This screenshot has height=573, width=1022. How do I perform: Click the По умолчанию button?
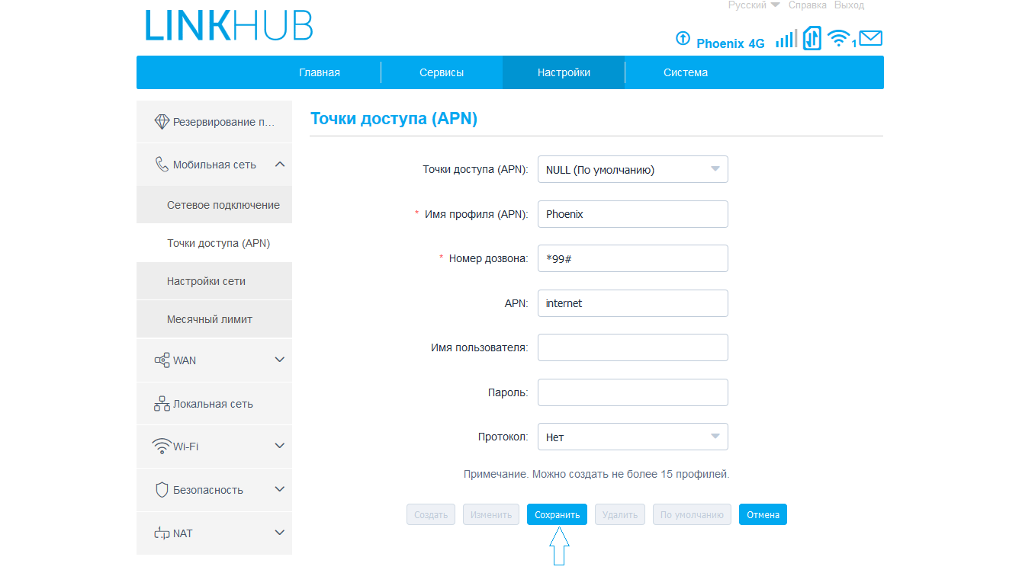692,514
